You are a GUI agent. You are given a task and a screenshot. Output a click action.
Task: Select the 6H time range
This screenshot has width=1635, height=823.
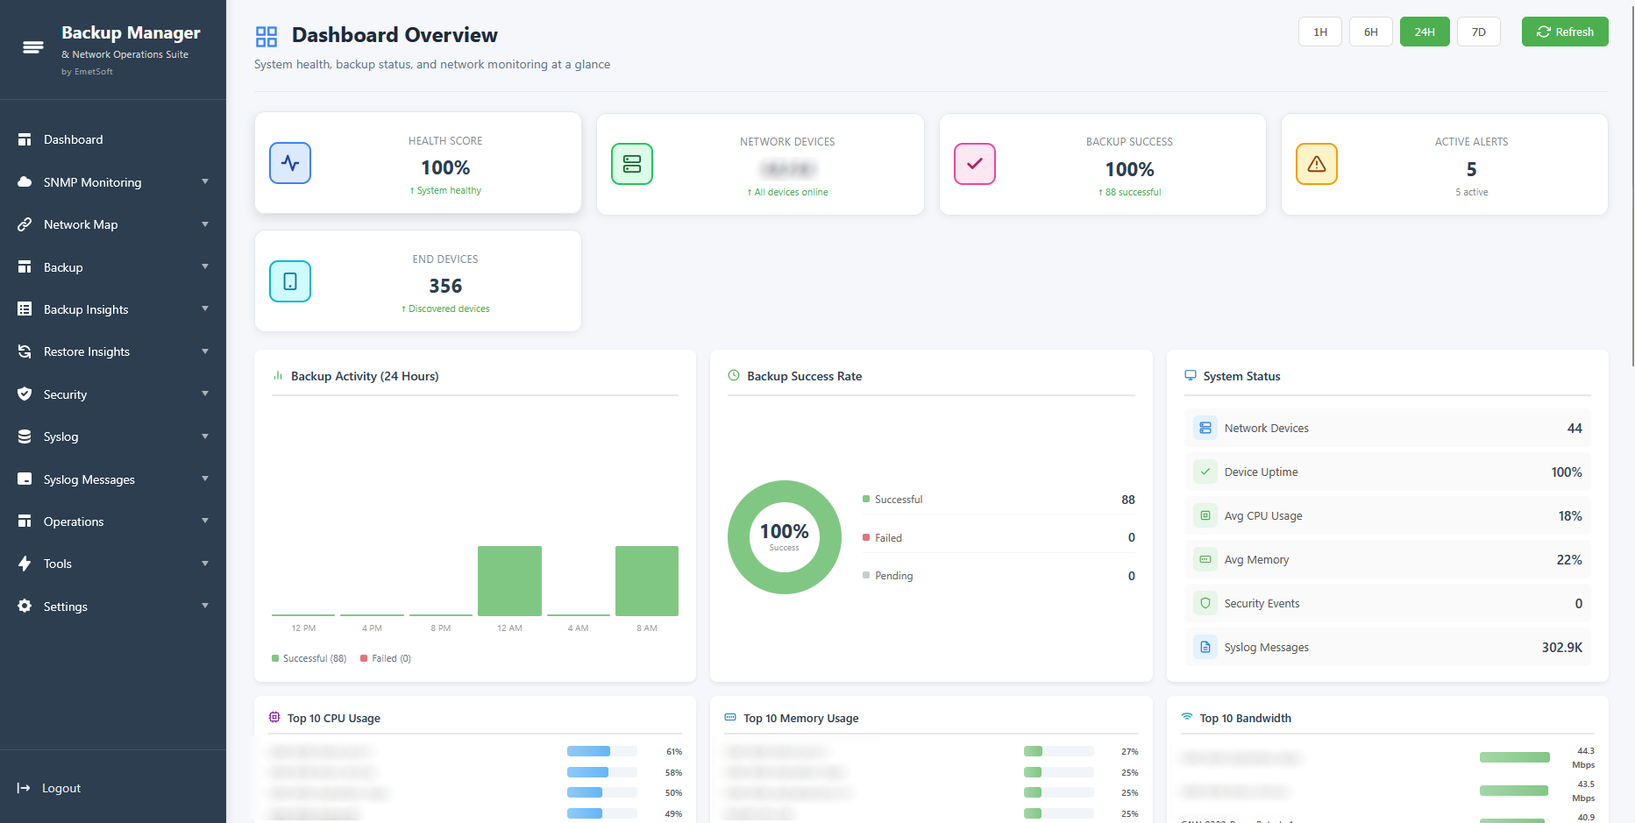(1371, 32)
